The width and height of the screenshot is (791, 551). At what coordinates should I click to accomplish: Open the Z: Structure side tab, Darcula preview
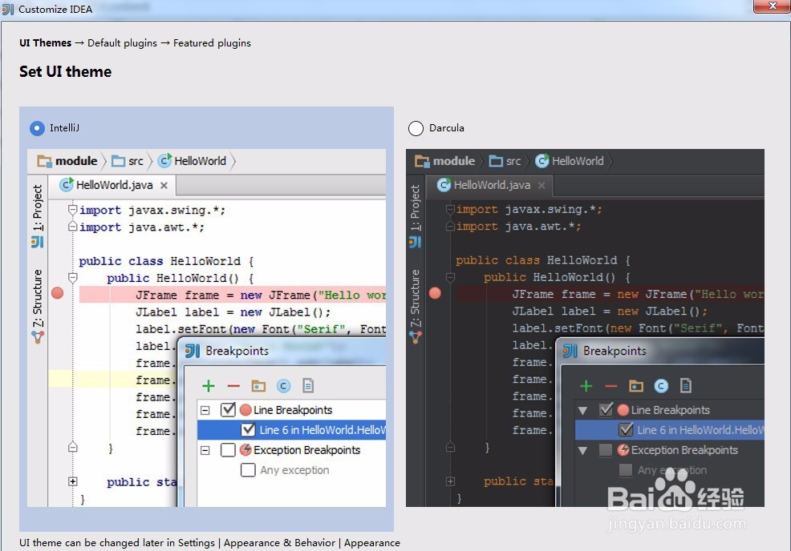[x=416, y=298]
